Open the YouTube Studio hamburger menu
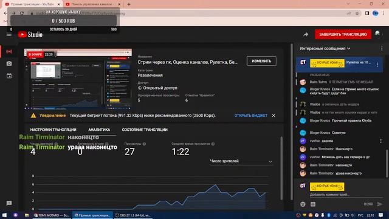 tap(9, 34)
